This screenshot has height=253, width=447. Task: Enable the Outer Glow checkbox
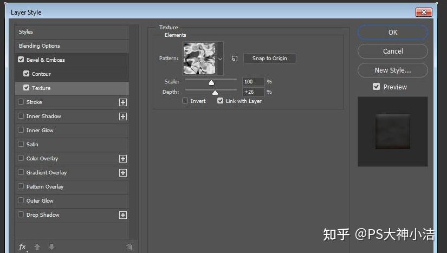(21, 200)
